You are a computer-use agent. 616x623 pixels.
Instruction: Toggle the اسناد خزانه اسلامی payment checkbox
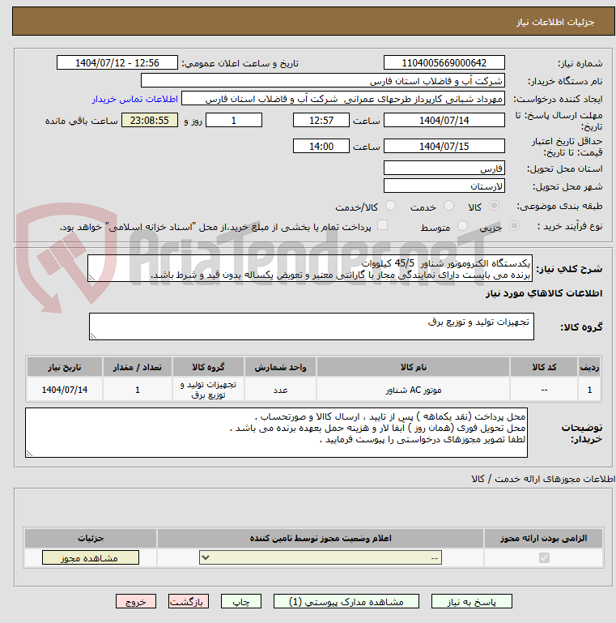pos(382,225)
